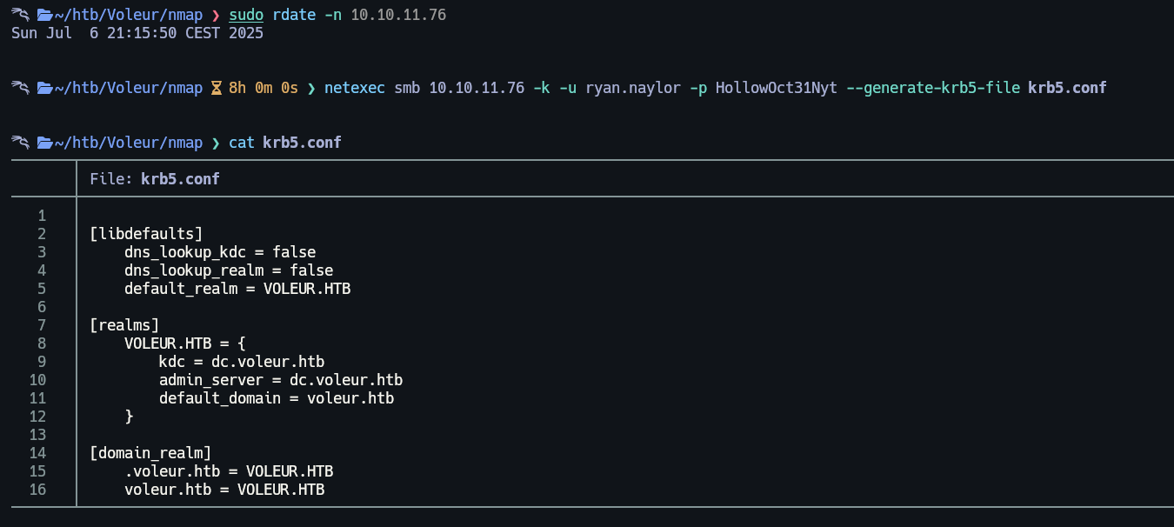The height and width of the screenshot is (527, 1174).
Task: Click the line "VOLEUR.HTB = {"
Action: pyautogui.click(x=185, y=344)
